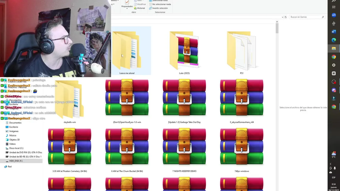This screenshot has height=191, width=340.
Task: Open Vídeos in the navigation pane
Action: pos(12,144)
